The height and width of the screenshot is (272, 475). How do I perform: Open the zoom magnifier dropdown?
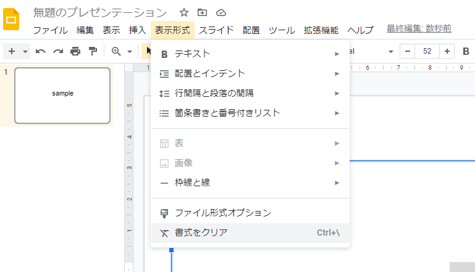[x=121, y=51]
